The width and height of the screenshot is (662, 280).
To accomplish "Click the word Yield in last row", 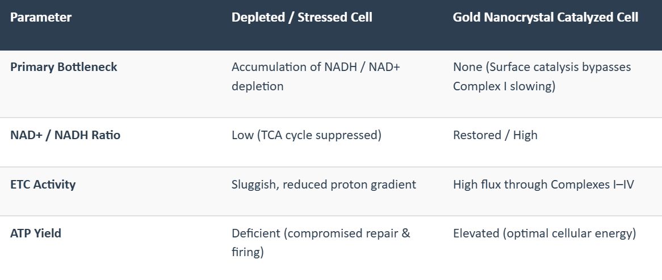I will (x=48, y=233).
